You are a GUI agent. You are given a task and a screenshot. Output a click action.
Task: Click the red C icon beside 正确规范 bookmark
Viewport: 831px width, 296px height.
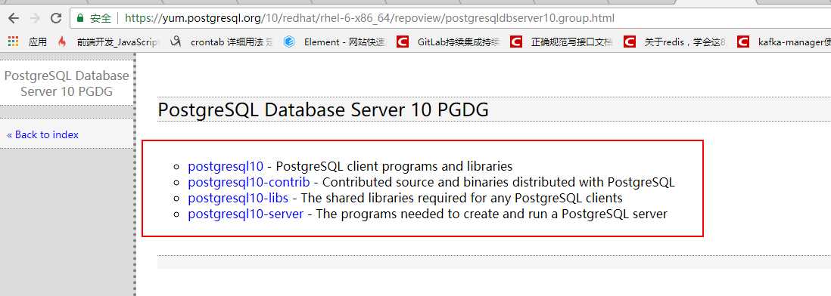(x=516, y=42)
